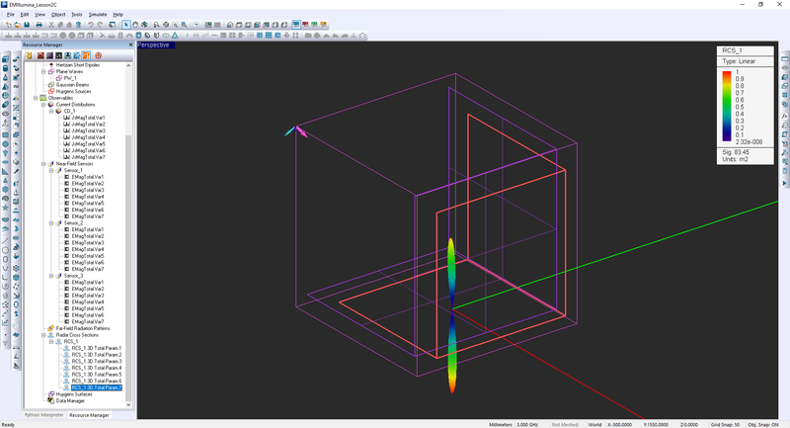Click the Open file folder icon

pos(17,25)
